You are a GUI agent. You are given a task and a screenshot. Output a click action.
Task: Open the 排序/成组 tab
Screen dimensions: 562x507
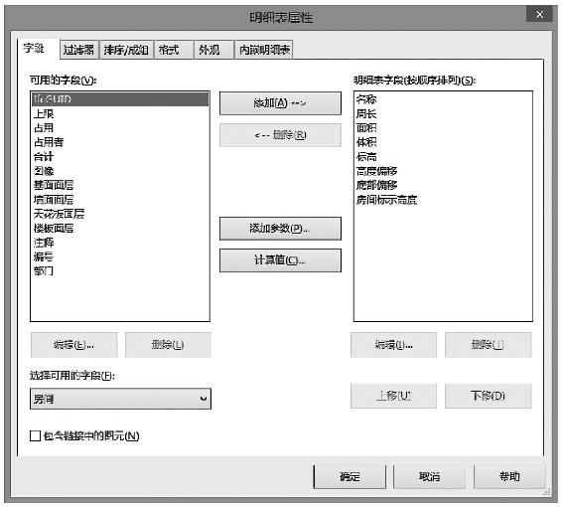coord(126,50)
